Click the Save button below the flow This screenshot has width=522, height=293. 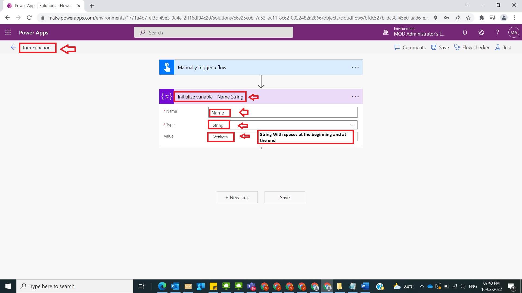285,197
